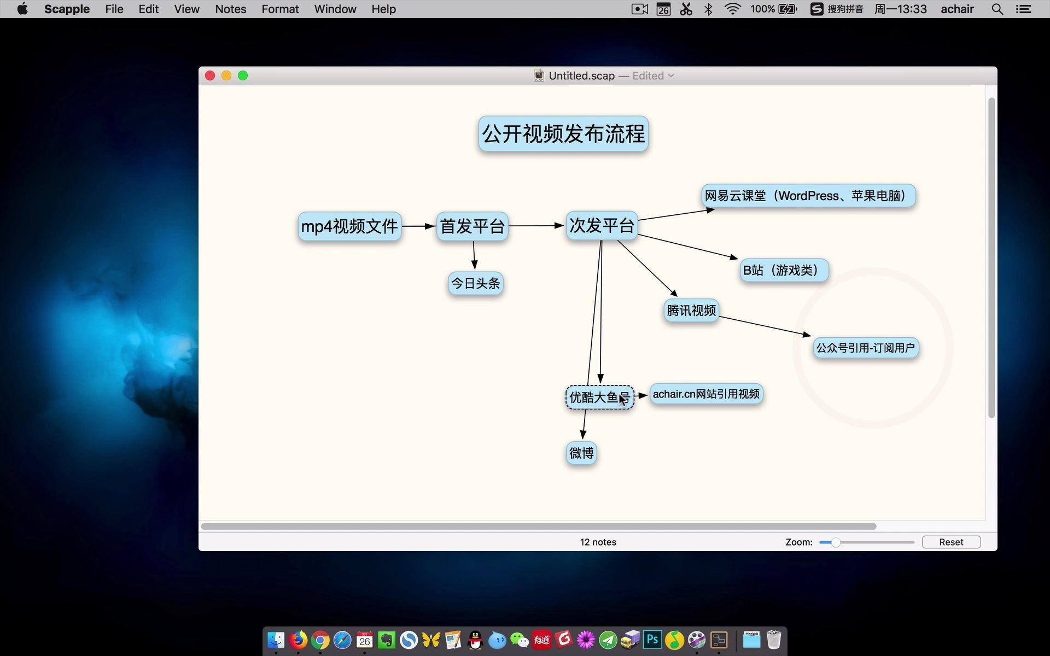Click the Zoom slider knob

pos(836,542)
